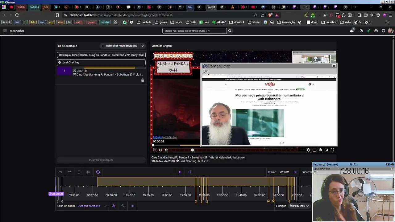Open a new browser tab

[x=355, y=7]
